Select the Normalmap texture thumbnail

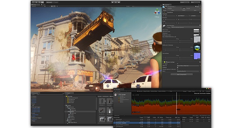pyautogui.click(x=197, y=56)
